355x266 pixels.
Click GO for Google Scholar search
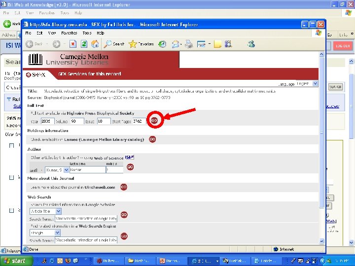coord(124,215)
